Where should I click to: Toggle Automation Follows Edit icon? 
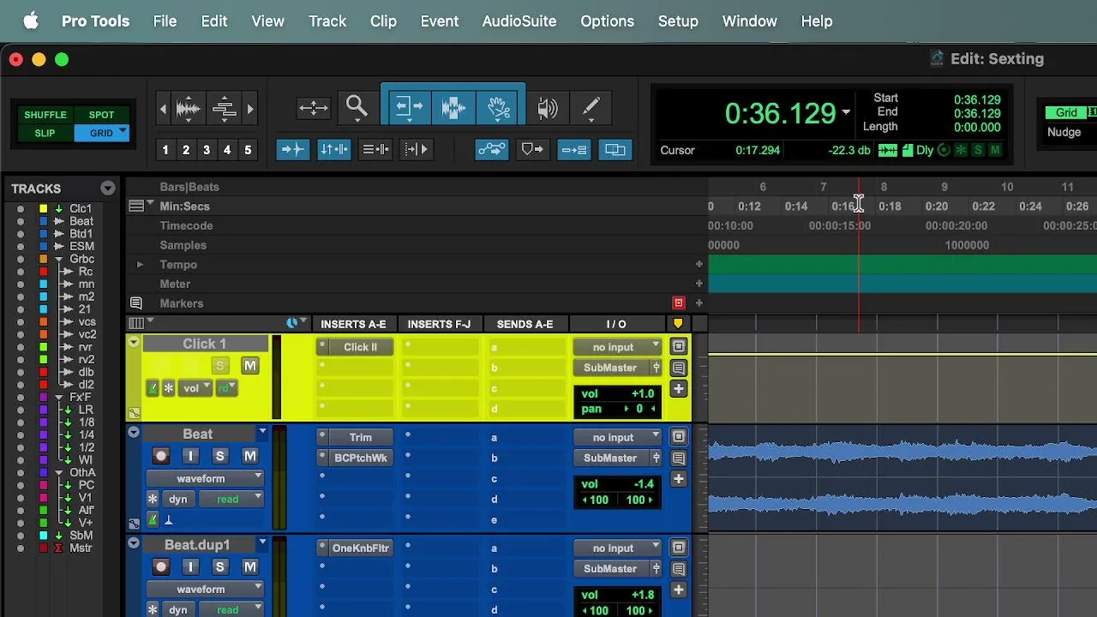tap(491, 150)
